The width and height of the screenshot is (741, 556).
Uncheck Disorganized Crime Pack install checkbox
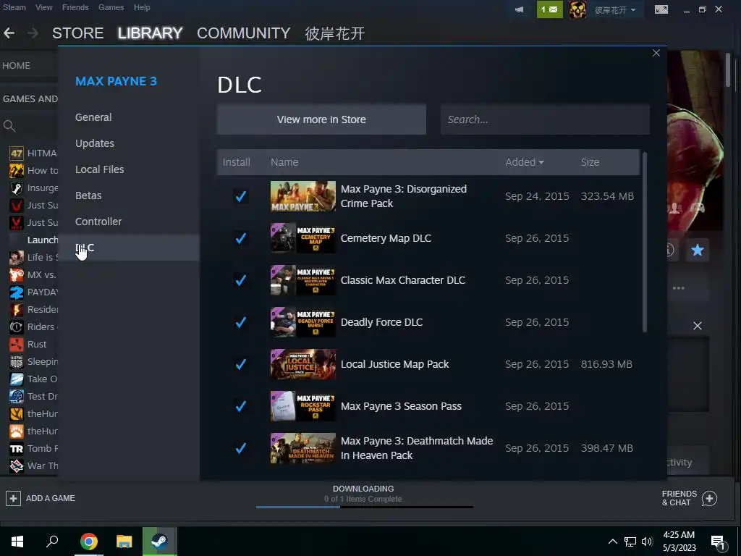pos(240,196)
